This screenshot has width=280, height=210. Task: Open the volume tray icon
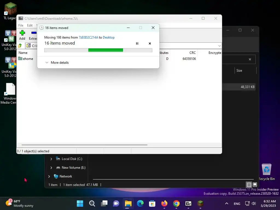click(254, 203)
